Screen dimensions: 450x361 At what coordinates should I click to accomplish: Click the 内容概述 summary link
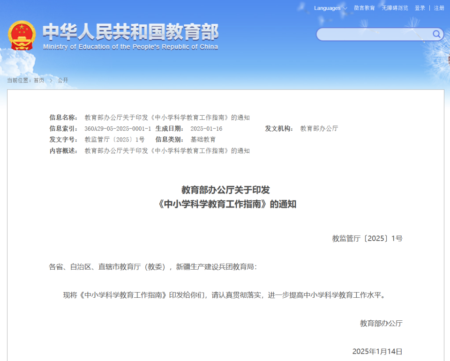click(166, 151)
